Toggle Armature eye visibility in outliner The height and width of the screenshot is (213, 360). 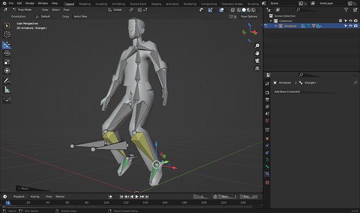(x=351, y=26)
